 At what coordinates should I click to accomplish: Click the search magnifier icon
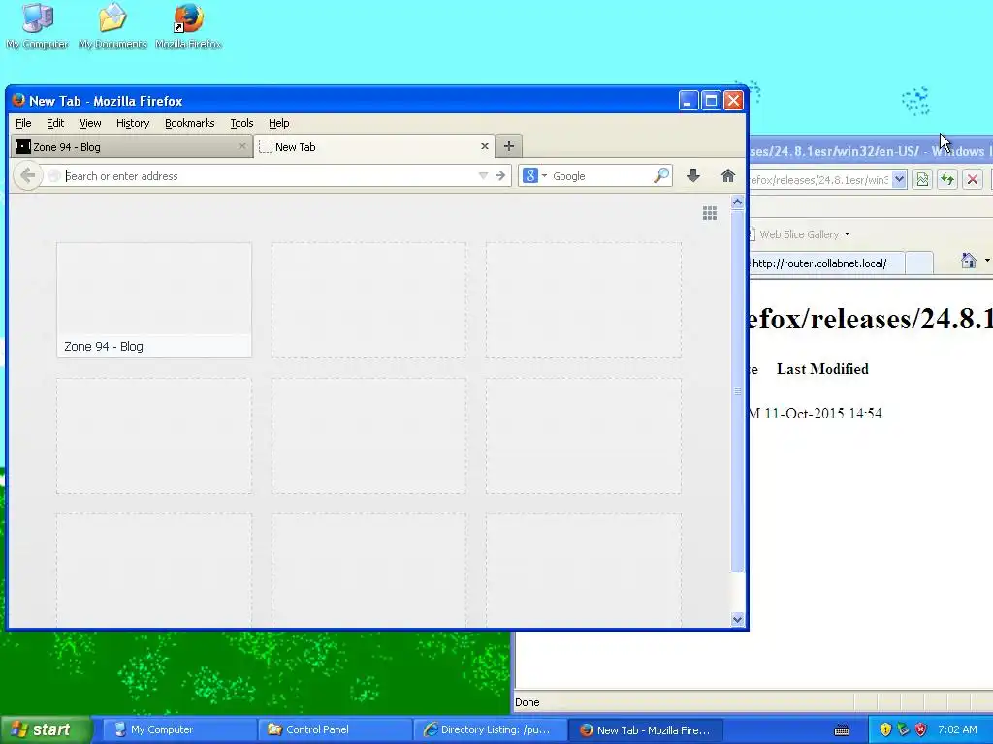661,175
